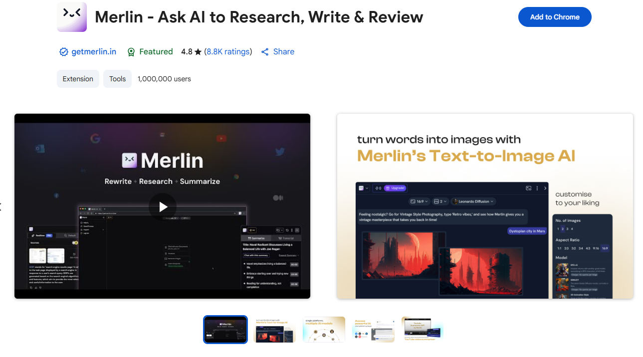Click the 1,000,000 users text
Screen dimensions: 643x357
tap(164, 79)
